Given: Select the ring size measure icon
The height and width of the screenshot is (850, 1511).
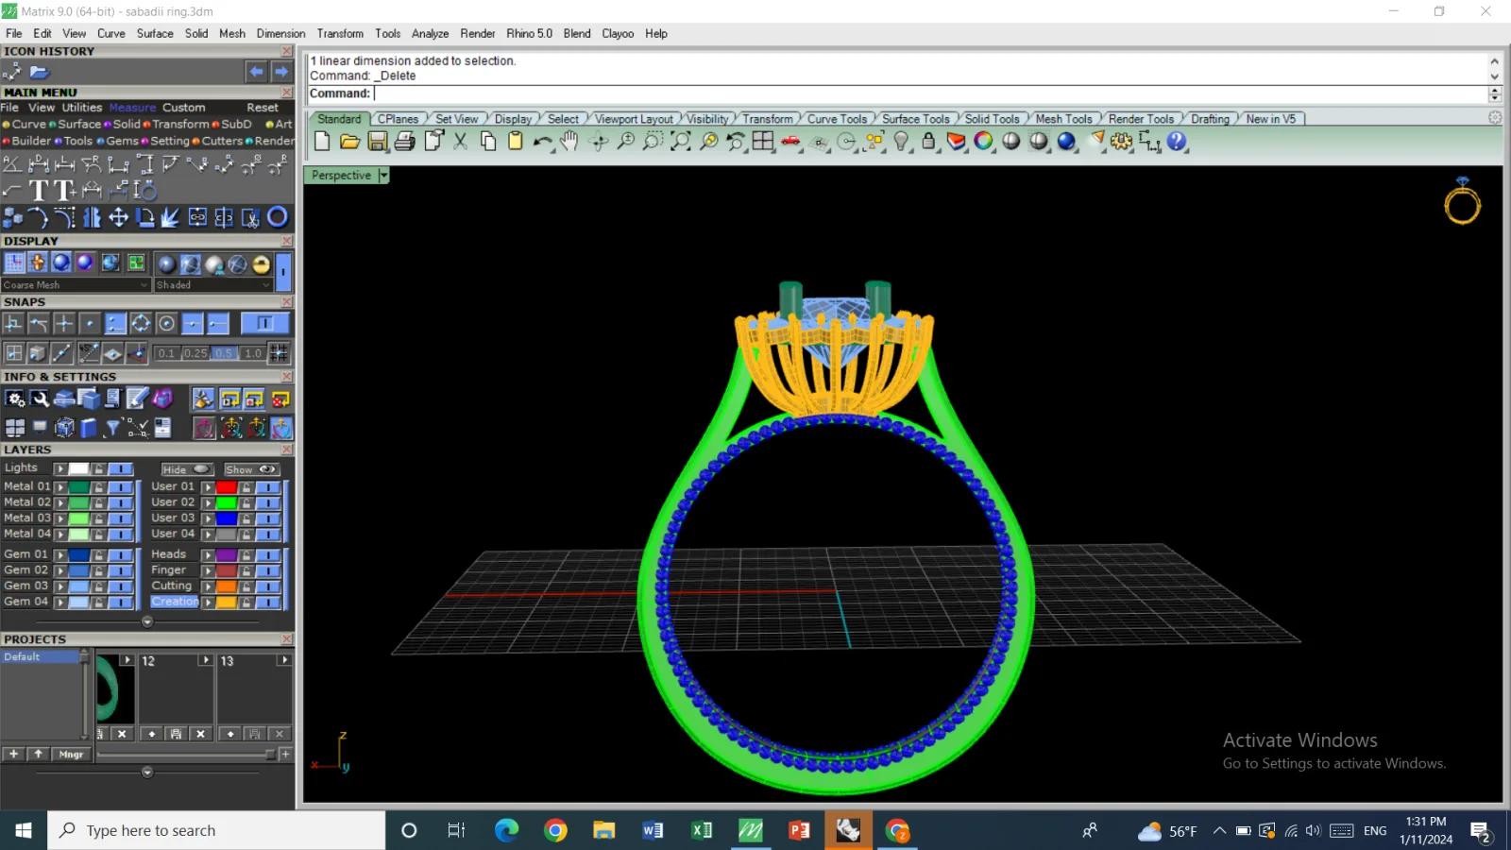Looking at the screenshot, I should [145, 191].
